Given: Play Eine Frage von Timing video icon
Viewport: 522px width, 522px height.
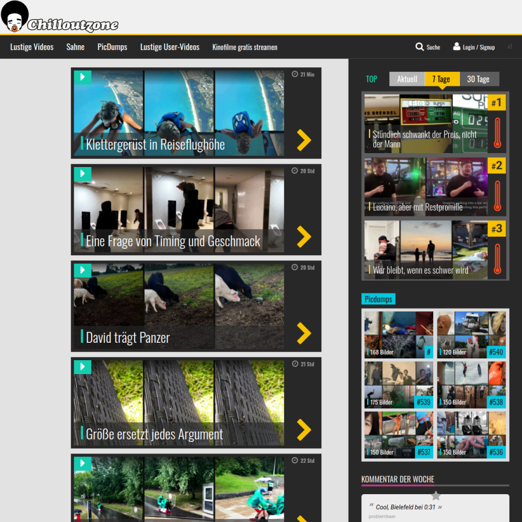Looking at the screenshot, I should (82, 174).
